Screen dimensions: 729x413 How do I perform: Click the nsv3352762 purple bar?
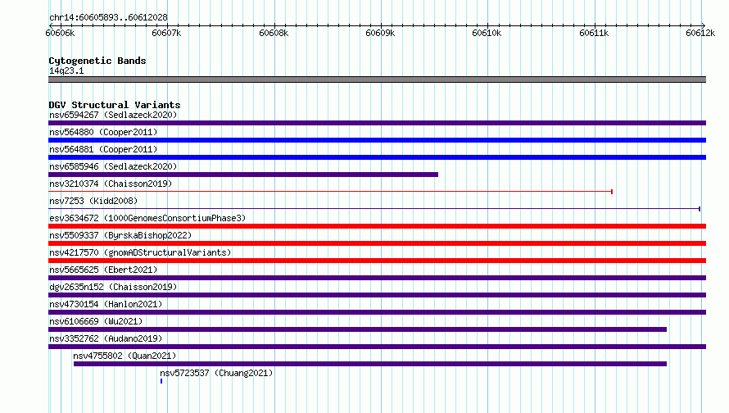click(x=377, y=347)
